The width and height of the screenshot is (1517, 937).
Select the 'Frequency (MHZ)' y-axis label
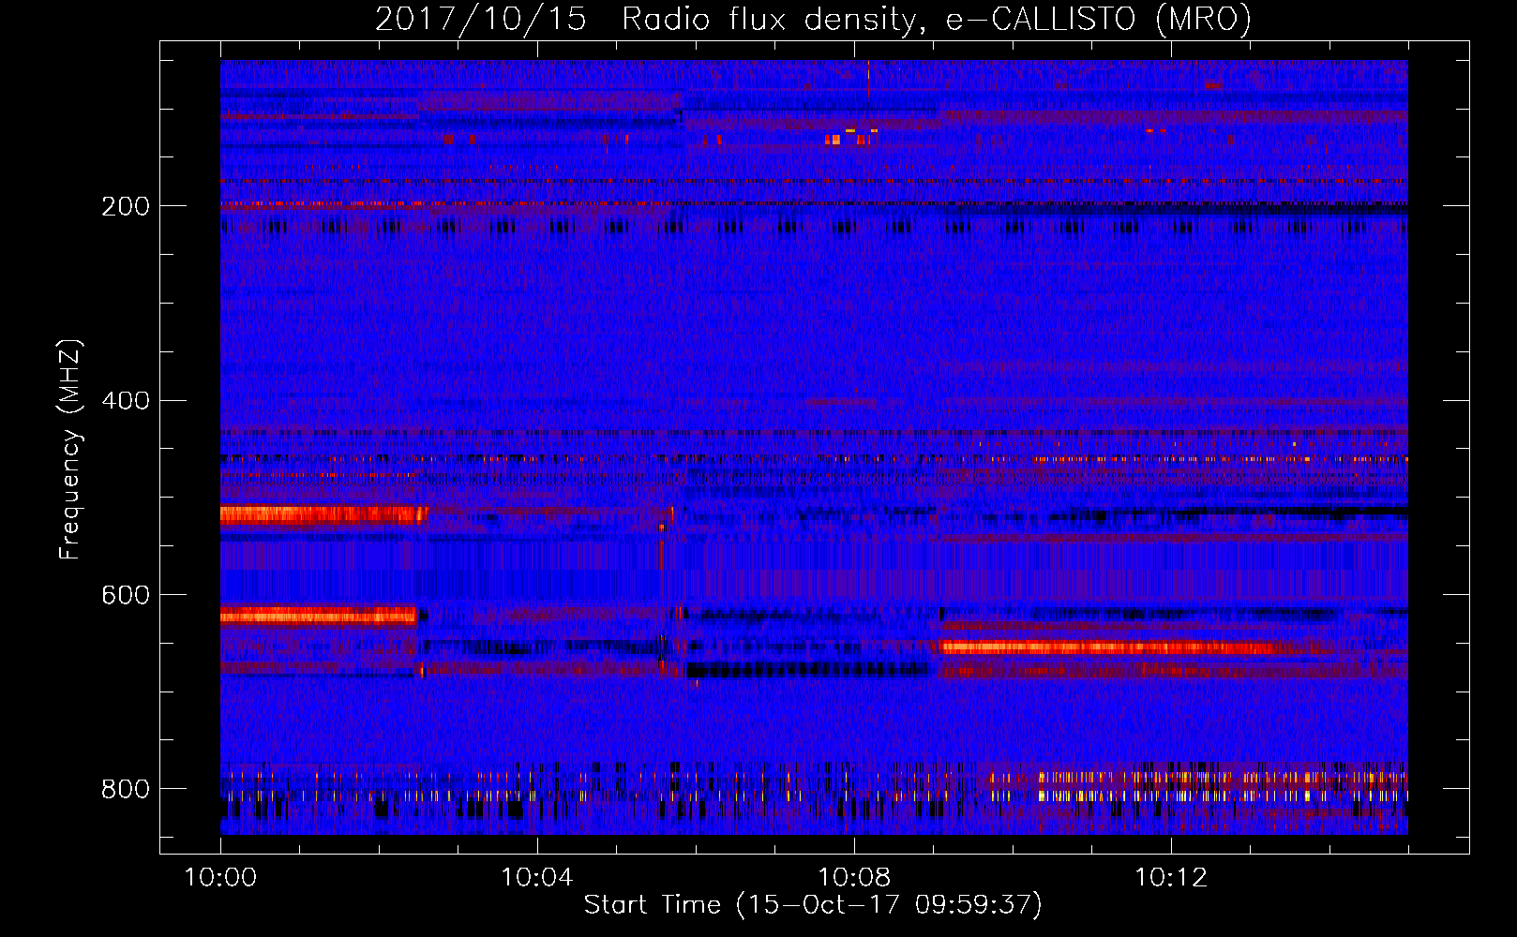70,449
